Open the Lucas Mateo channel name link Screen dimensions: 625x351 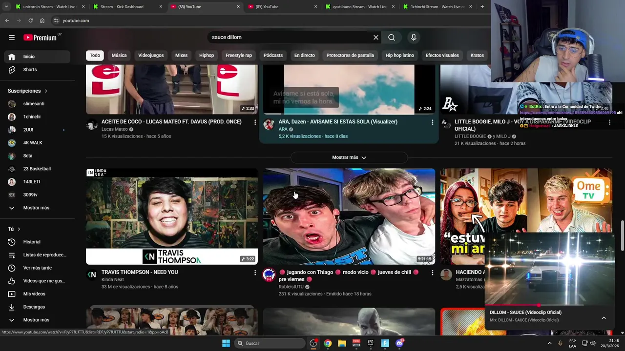pyautogui.click(x=114, y=129)
